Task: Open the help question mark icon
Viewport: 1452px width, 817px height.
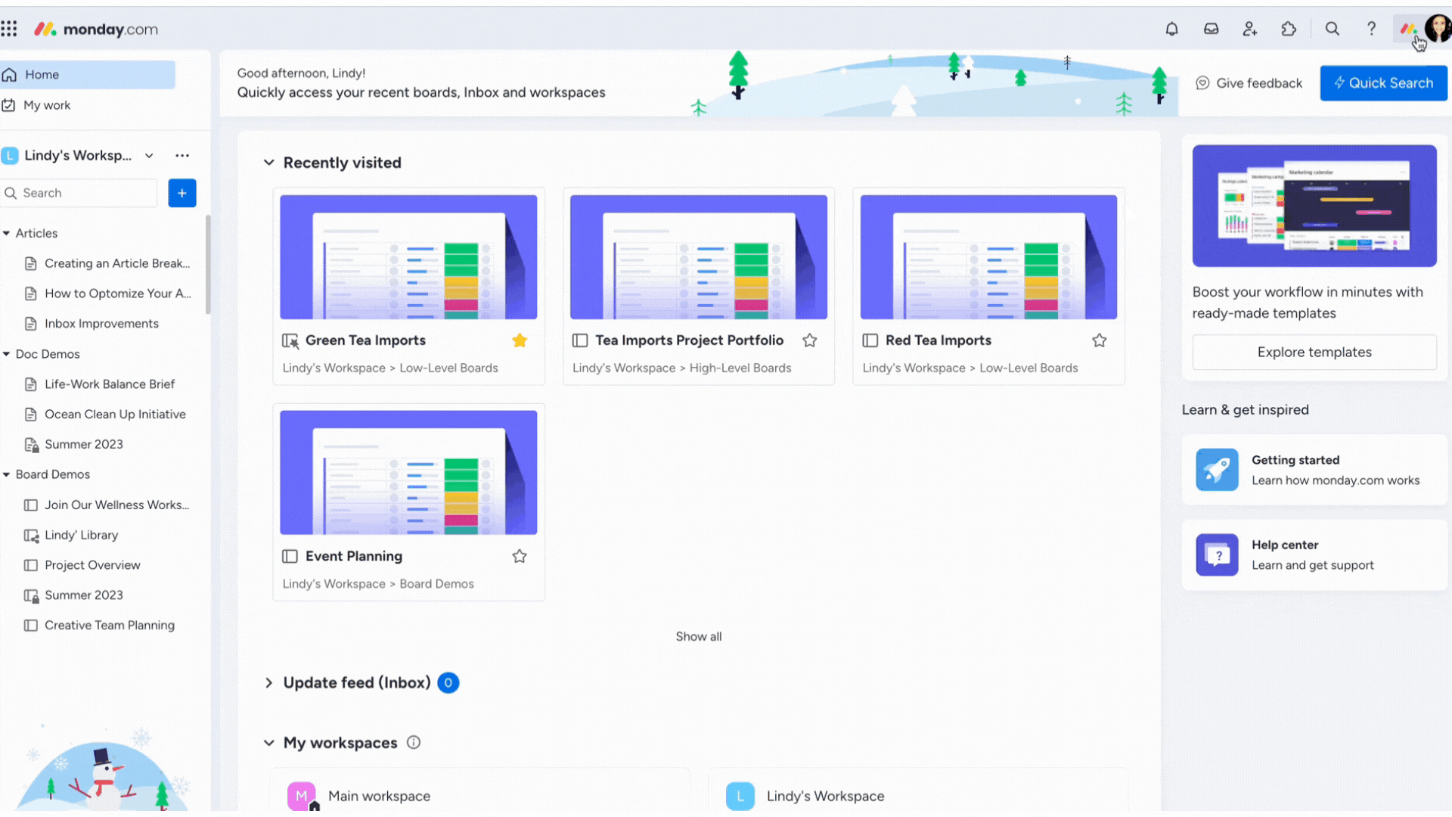Action: point(1371,29)
